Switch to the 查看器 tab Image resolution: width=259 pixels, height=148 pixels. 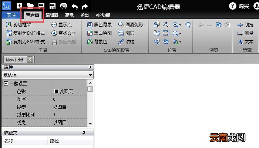[x=33, y=15]
